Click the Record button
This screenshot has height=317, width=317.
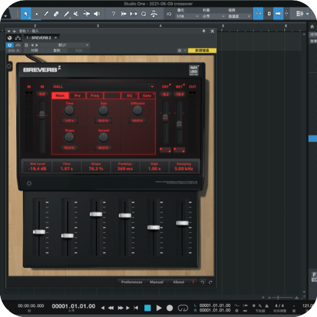point(170,308)
